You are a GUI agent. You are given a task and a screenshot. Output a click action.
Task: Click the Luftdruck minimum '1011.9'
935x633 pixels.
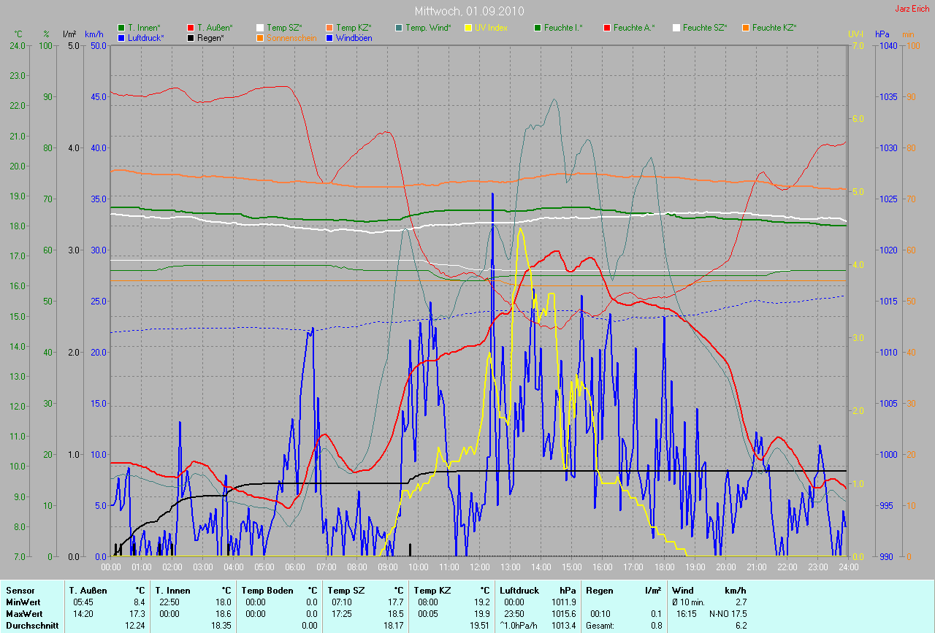564,602
